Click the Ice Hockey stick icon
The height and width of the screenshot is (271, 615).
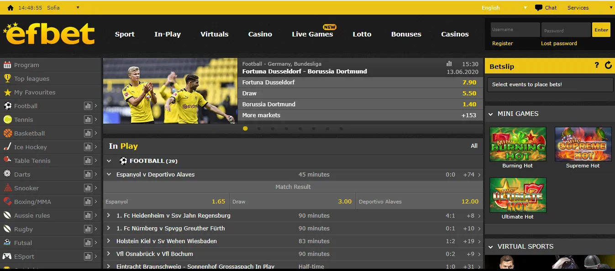click(x=7, y=147)
